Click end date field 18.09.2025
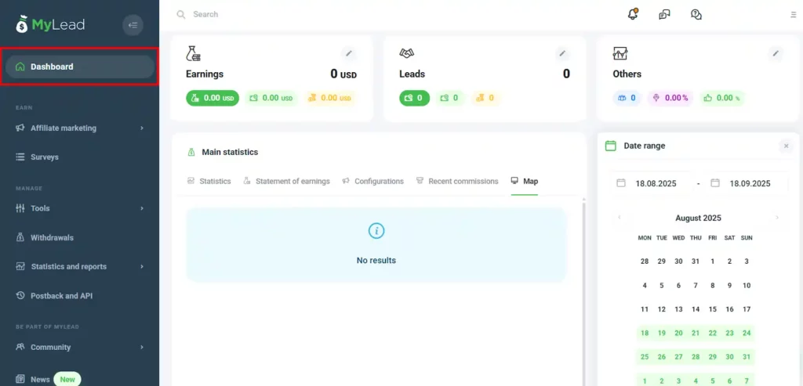The image size is (803, 386). (746, 183)
